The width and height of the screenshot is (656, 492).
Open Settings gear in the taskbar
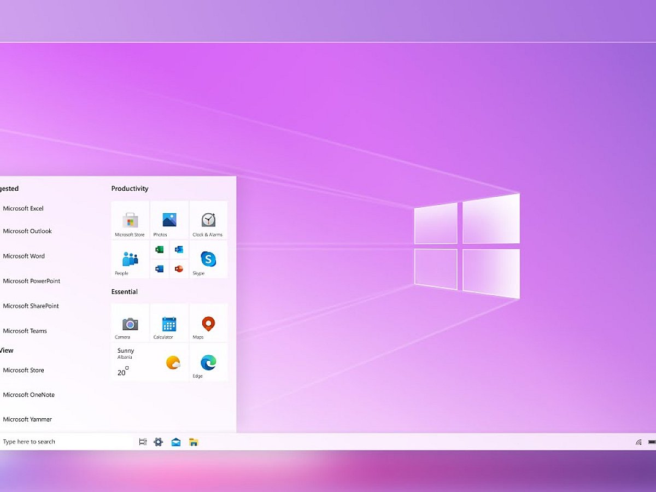coord(159,442)
